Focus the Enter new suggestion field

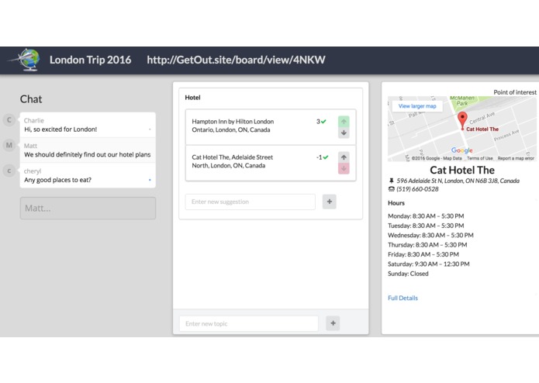250,202
